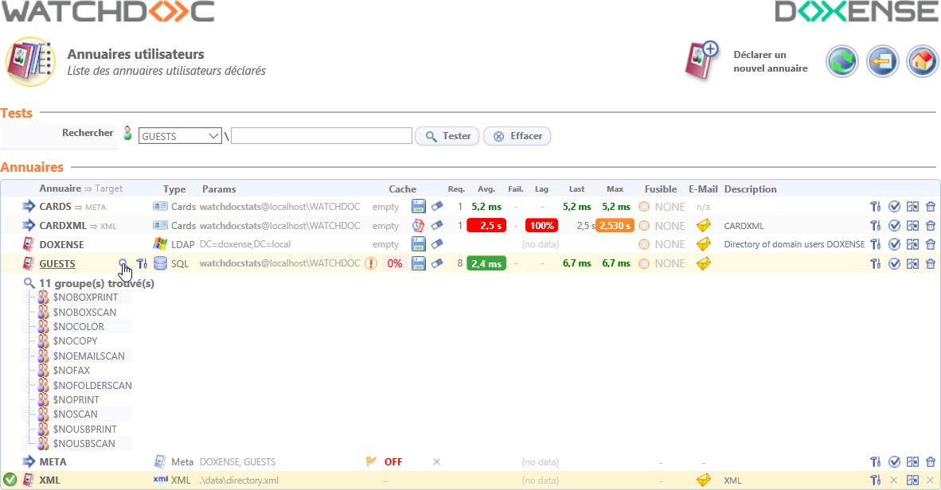Select the $NOFAX group
941x490 pixels.
[x=72, y=371]
